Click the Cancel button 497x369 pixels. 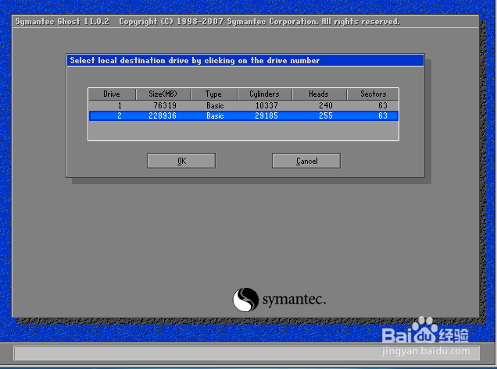pyautogui.click(x=306, y=161)
